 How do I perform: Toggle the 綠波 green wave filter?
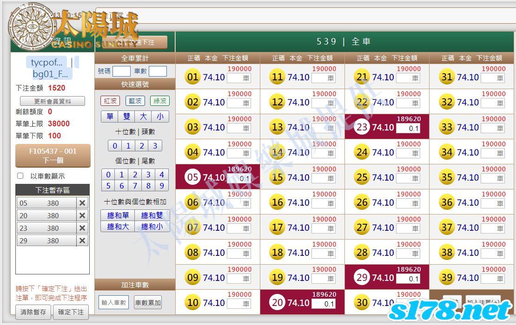[x=160, y=101]
